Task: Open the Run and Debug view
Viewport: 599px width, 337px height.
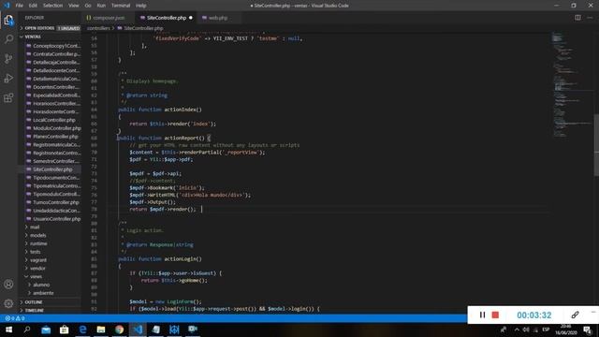Action: tap(8, 78)
